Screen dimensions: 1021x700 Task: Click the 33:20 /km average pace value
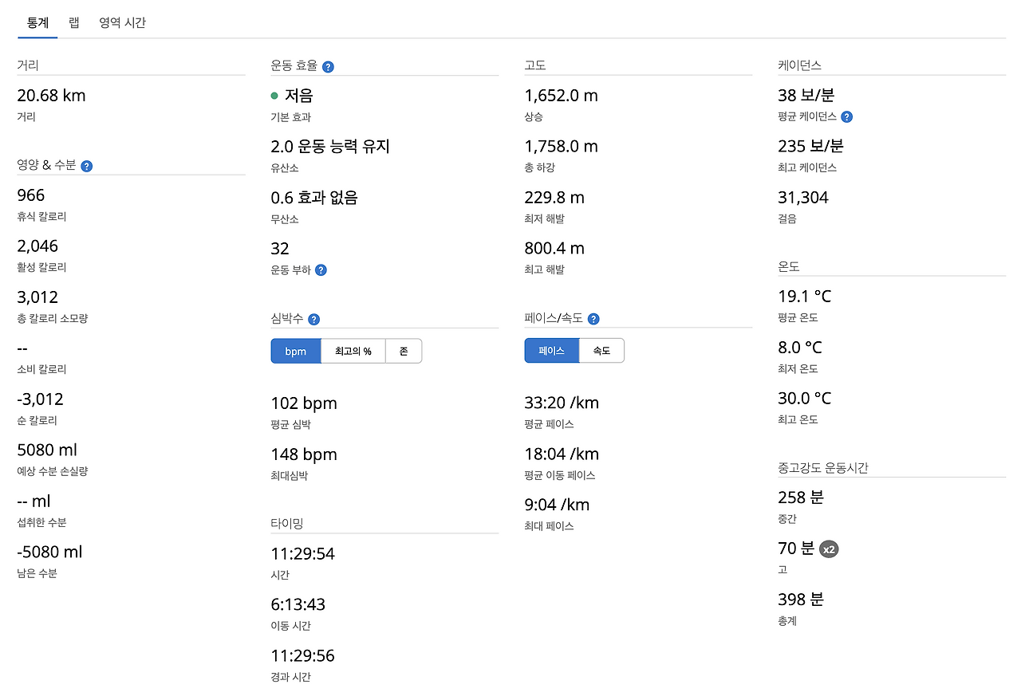561,403
